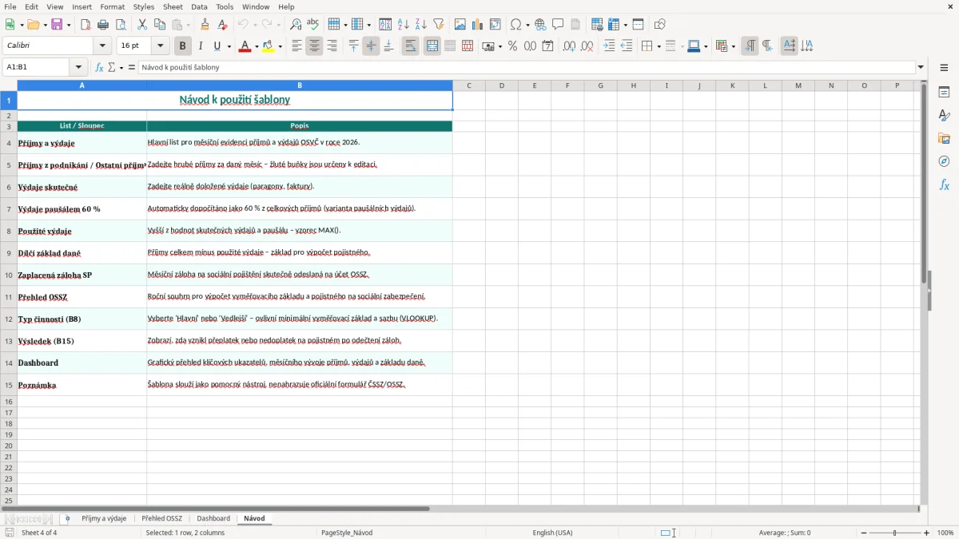Insert Chart icon in toolbar
Viewport: 959px width, 539px height.
coord(478,25)
